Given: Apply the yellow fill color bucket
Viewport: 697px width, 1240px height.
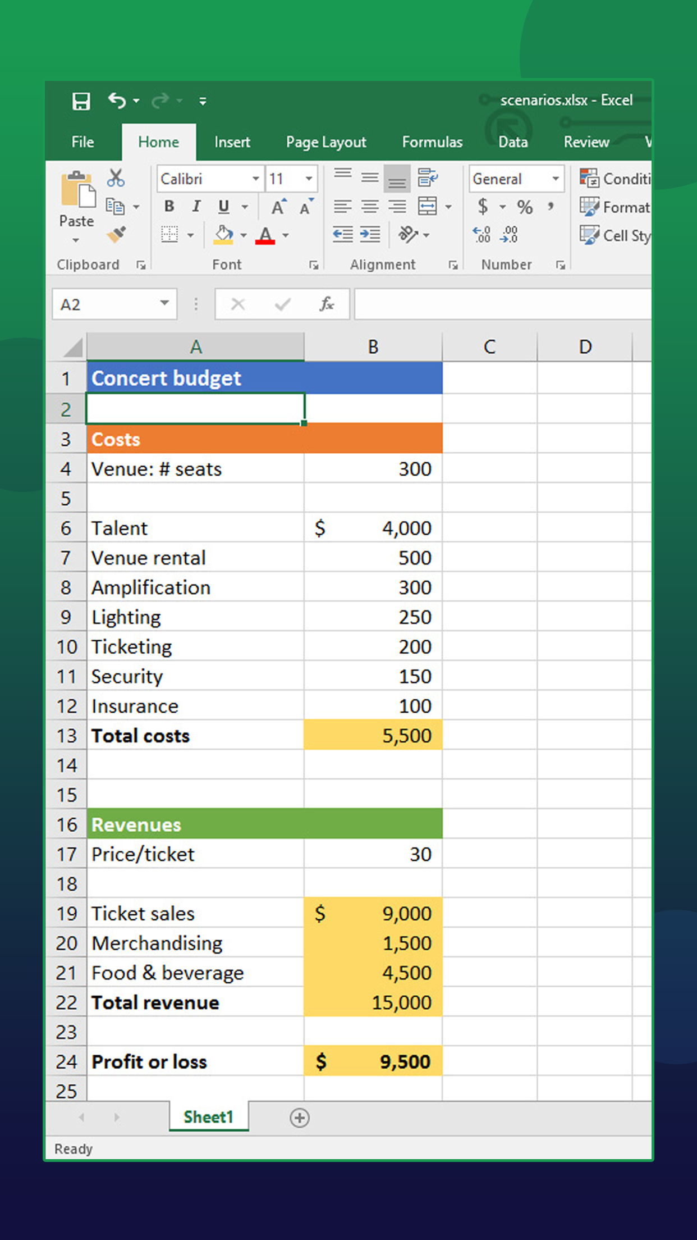Looking at the screenshot, I should (x=224, y=235).
